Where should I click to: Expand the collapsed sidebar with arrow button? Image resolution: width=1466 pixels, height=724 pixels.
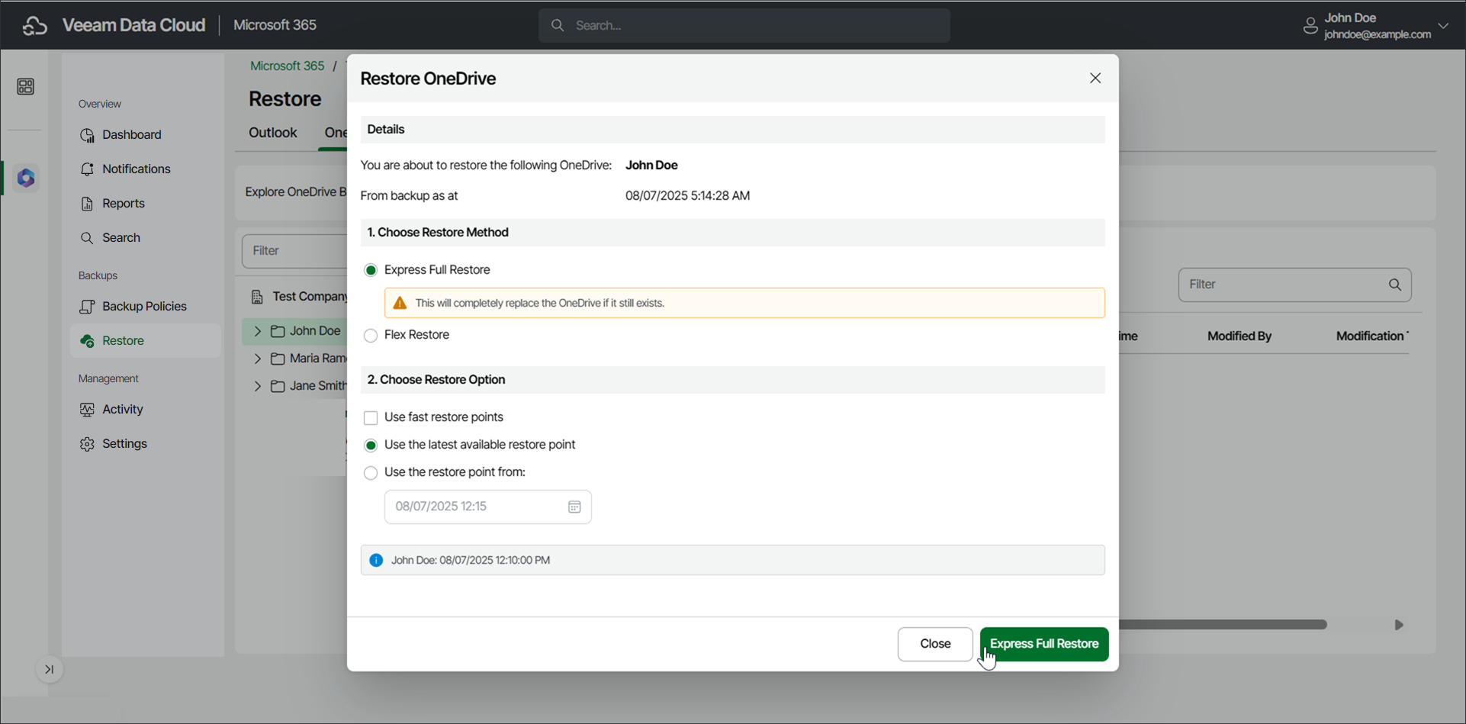point(50,670)
